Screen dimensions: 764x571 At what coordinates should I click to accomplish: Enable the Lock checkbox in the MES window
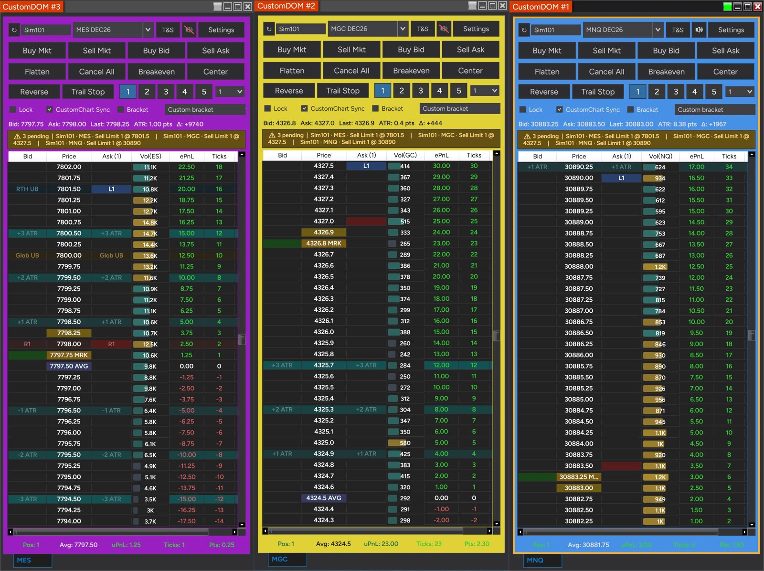(x=13, y=110)
